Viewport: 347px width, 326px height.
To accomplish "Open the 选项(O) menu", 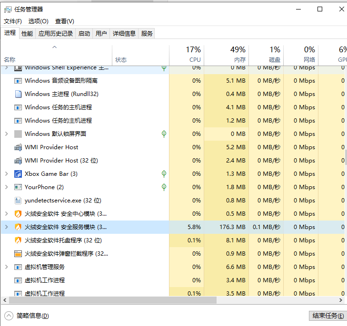I will (38, 21).
